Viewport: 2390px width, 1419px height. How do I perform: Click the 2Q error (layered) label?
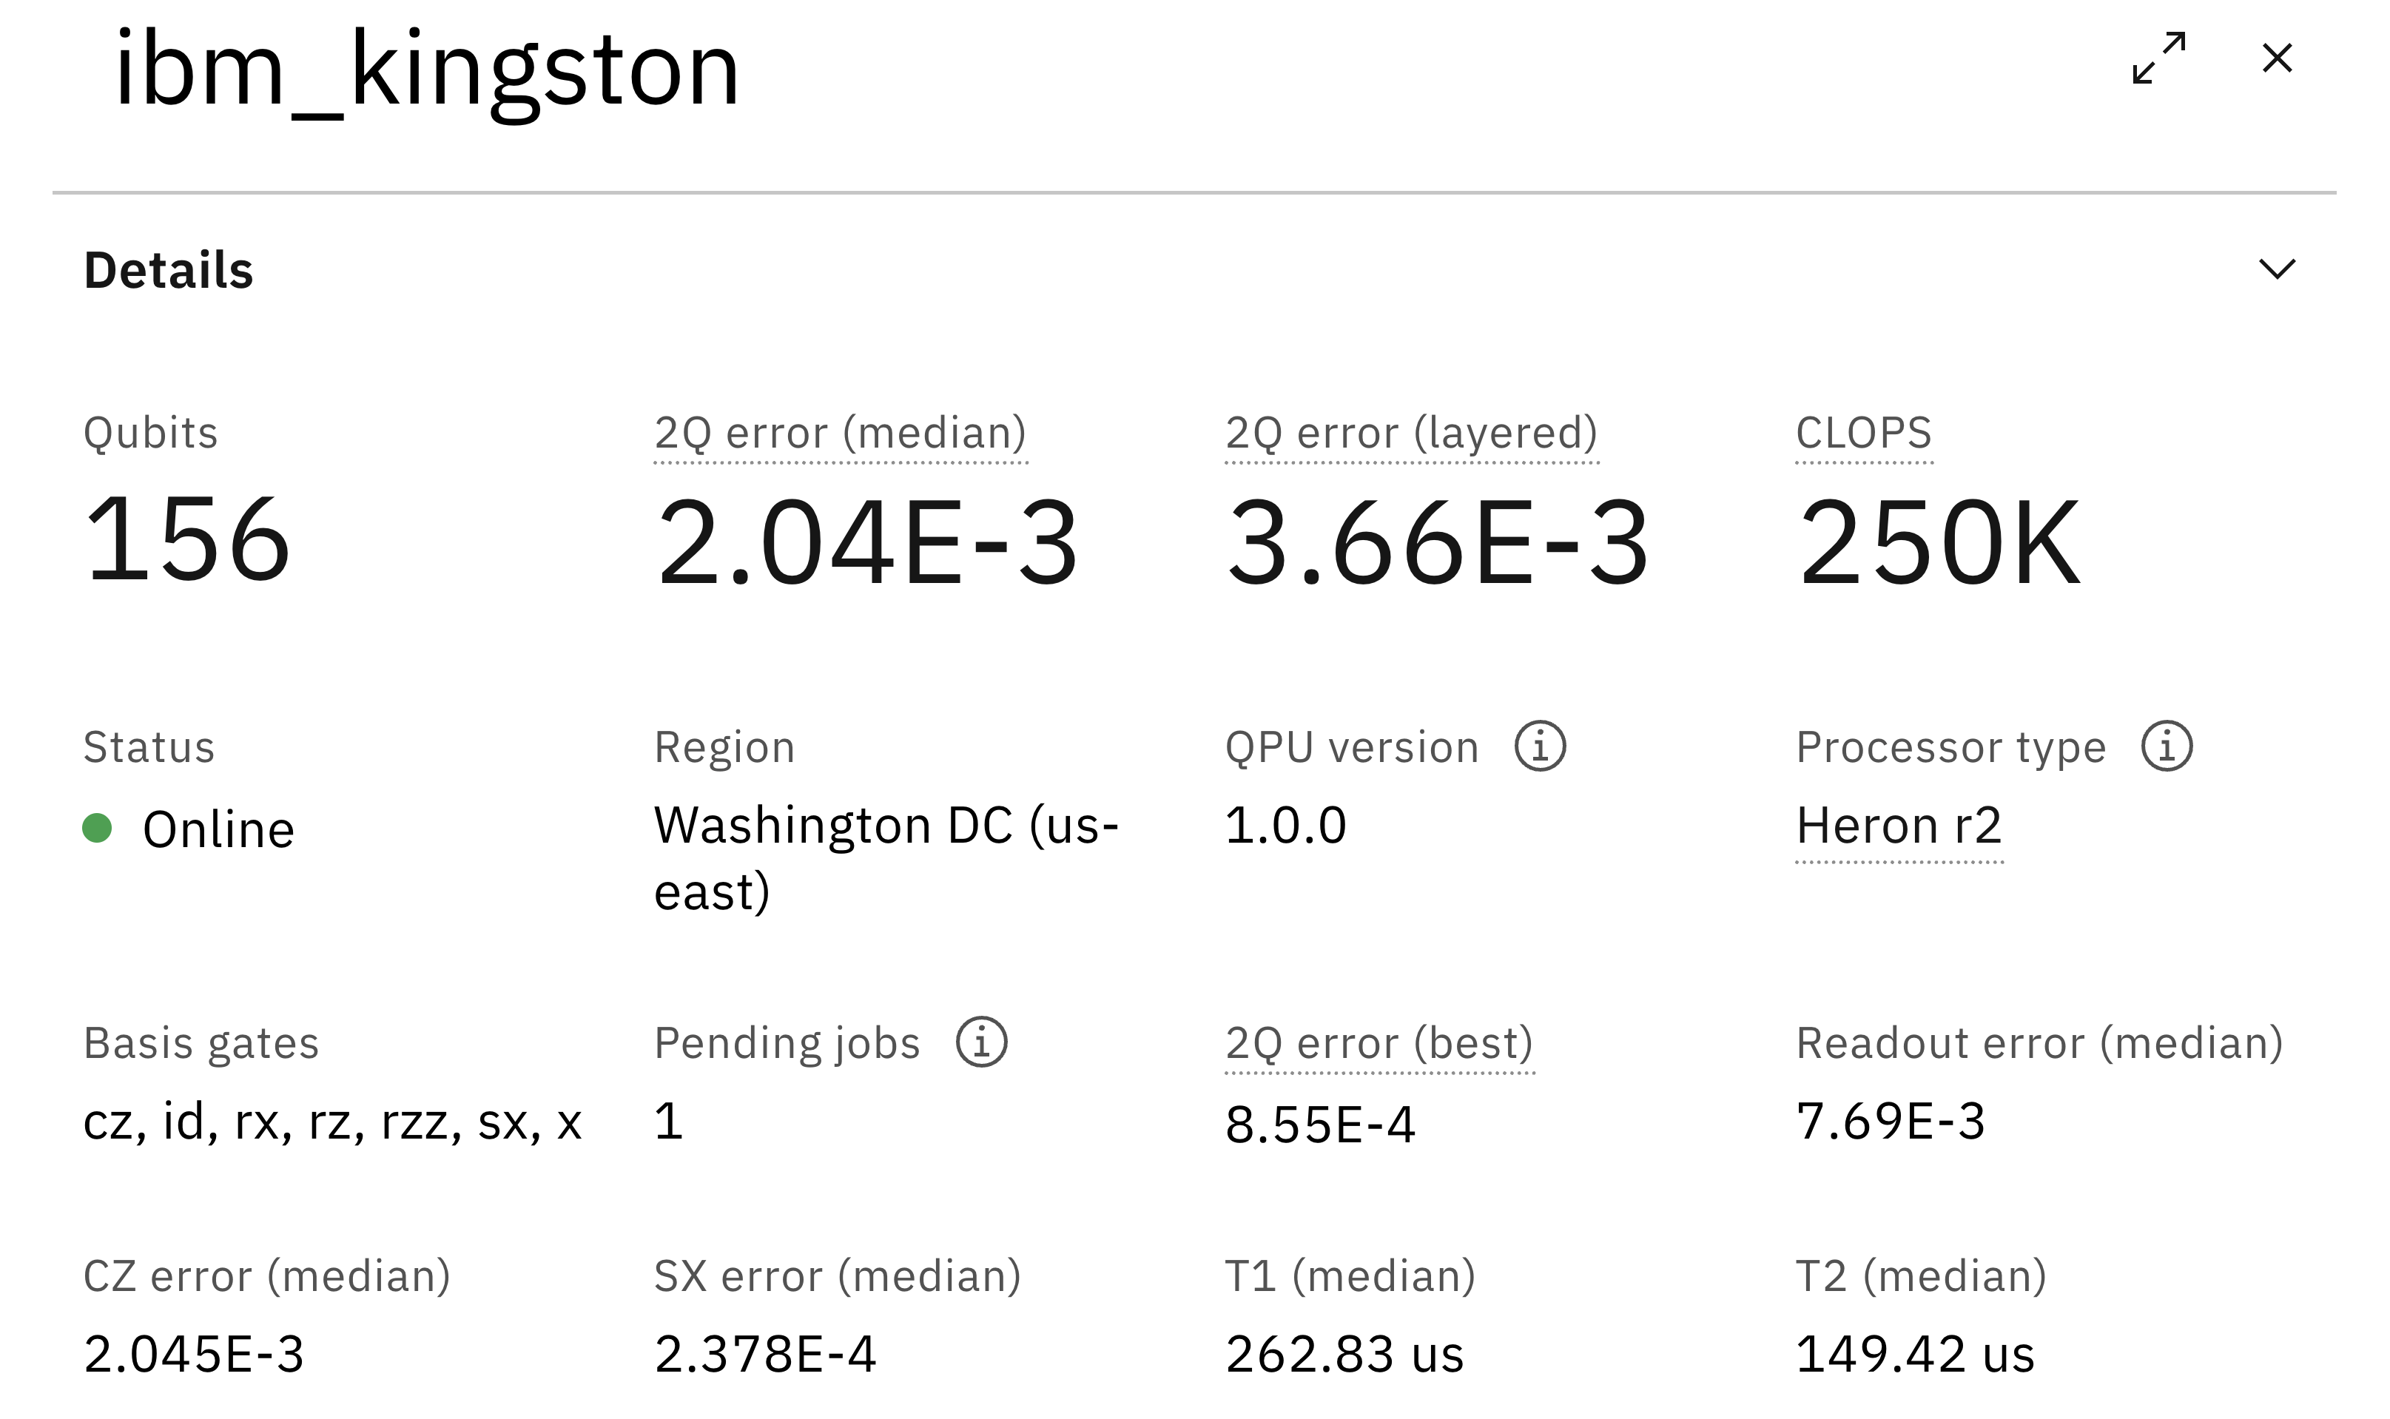click(1410, 433)
